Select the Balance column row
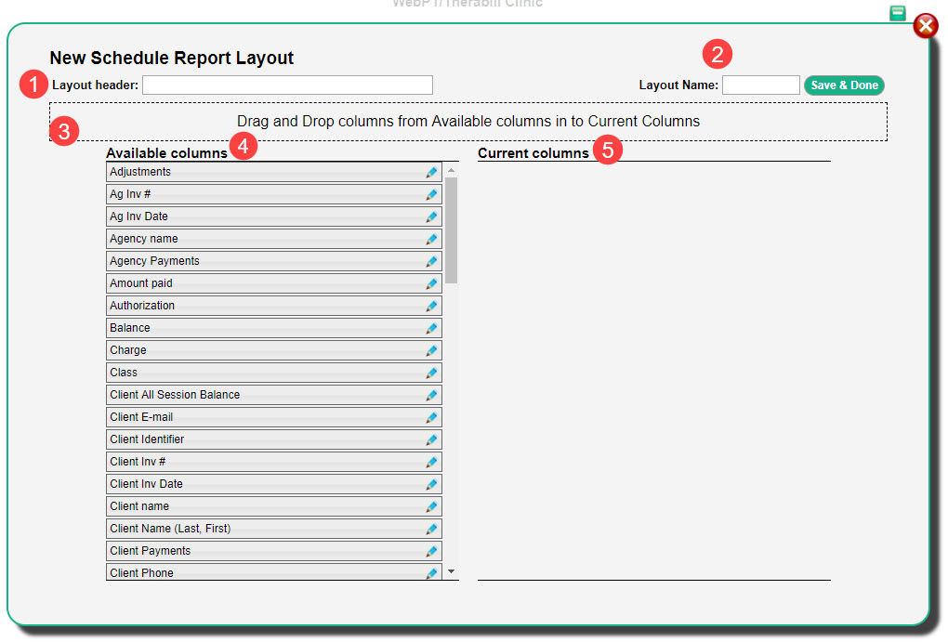The height and width of the screenshot is (642, 948). (274, 329)
